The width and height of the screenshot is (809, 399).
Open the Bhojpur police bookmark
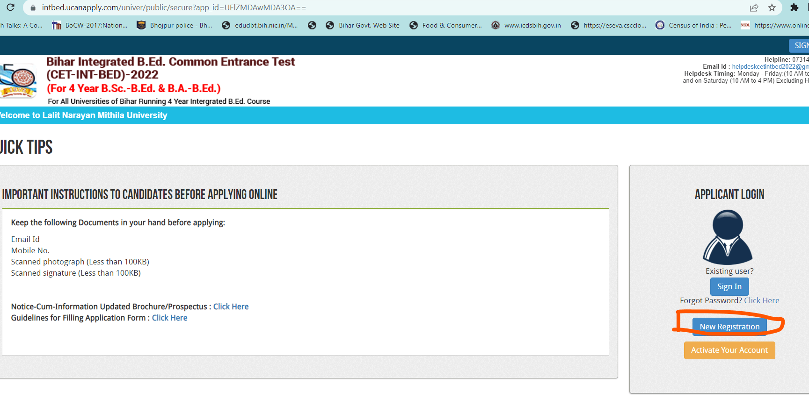point(174,25)
